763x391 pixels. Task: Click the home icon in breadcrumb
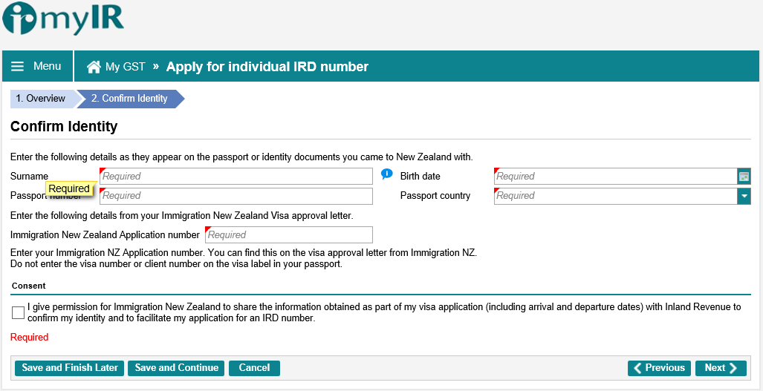(94, 67)
